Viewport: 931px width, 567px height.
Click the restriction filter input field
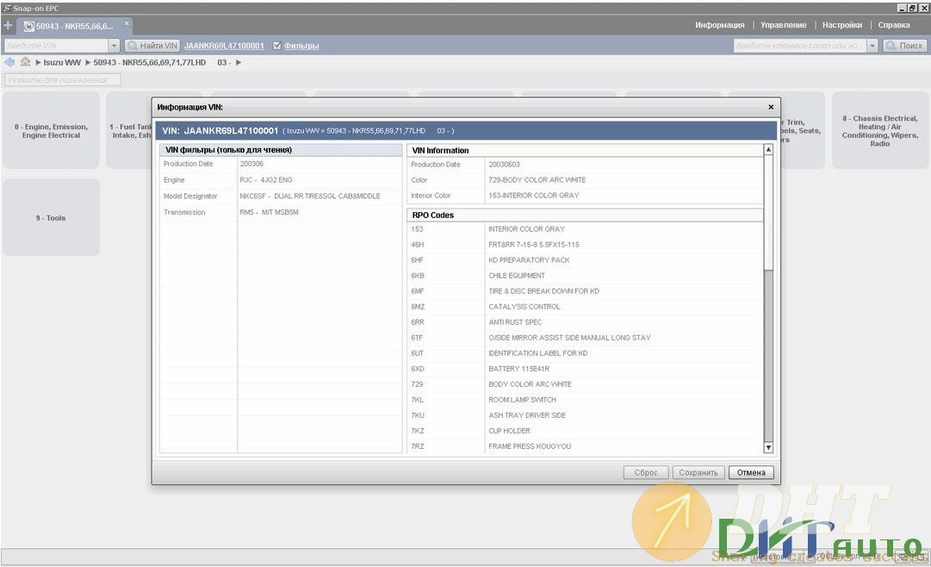(62, 79)
